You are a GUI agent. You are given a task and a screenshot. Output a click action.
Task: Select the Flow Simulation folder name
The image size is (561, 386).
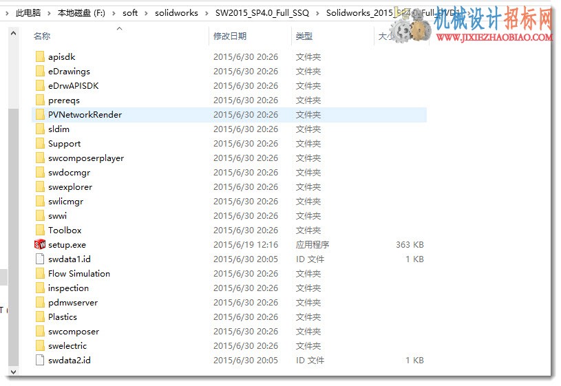[79, 274]
